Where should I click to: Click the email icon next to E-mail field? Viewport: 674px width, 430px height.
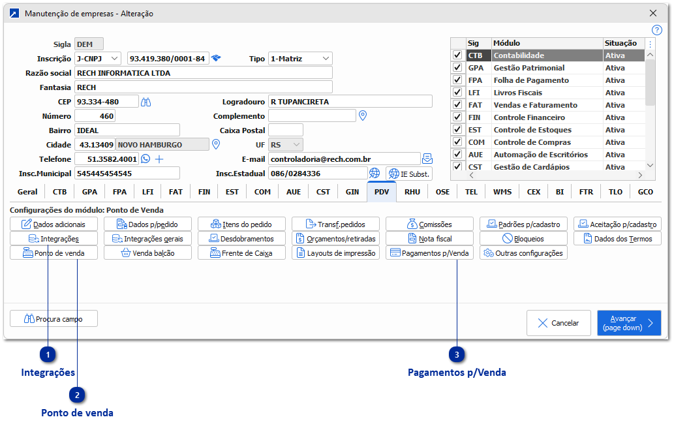click(427, 159)
